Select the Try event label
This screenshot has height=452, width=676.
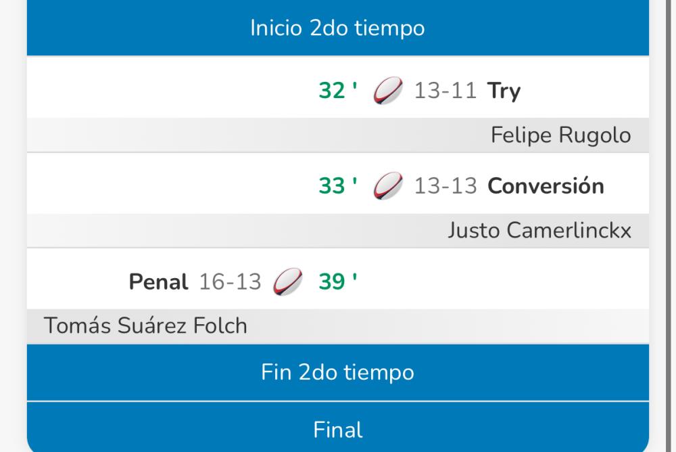pyautogui.click(x=504, y=91)
